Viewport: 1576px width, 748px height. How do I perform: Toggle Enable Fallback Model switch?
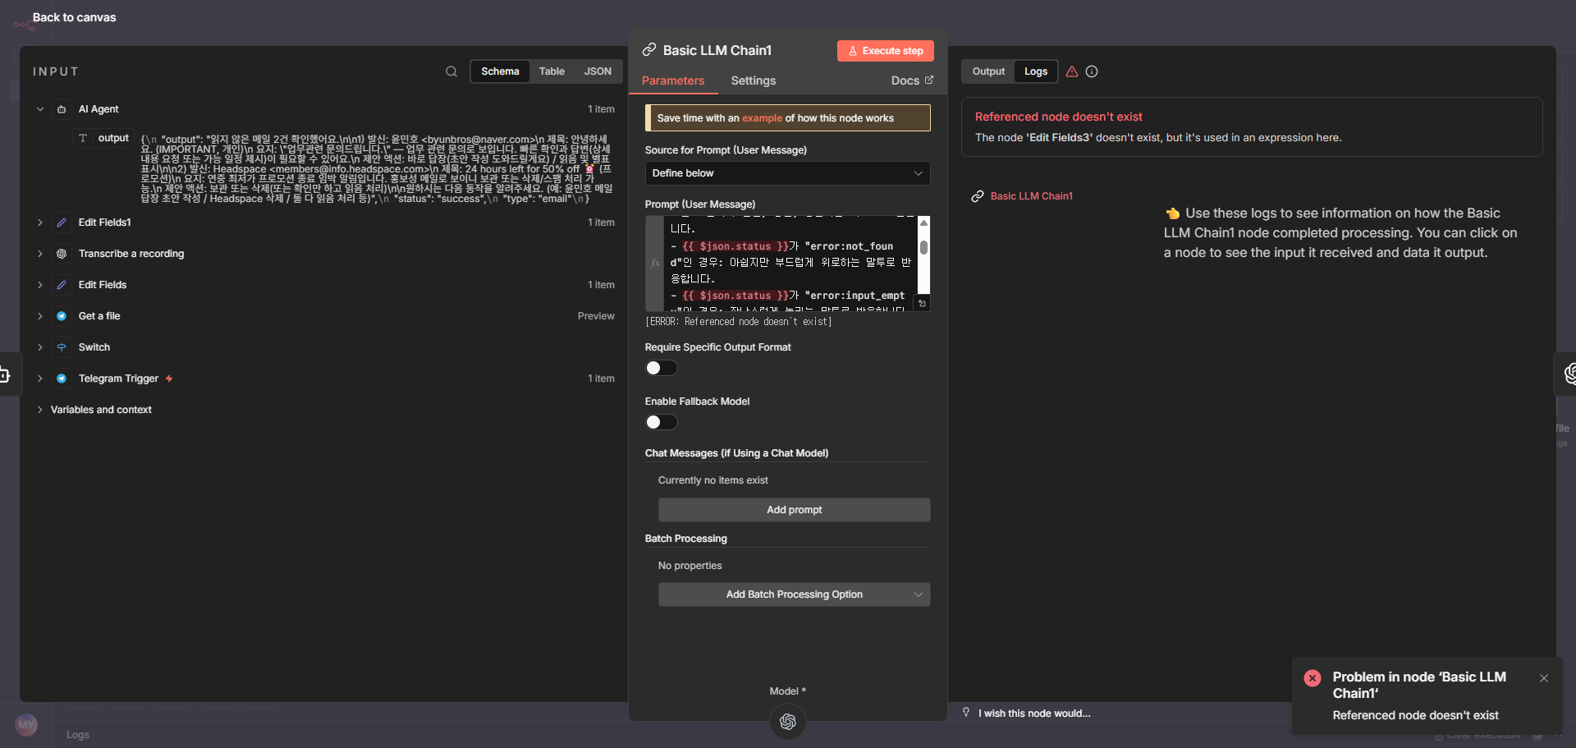[x=661, y=422]
